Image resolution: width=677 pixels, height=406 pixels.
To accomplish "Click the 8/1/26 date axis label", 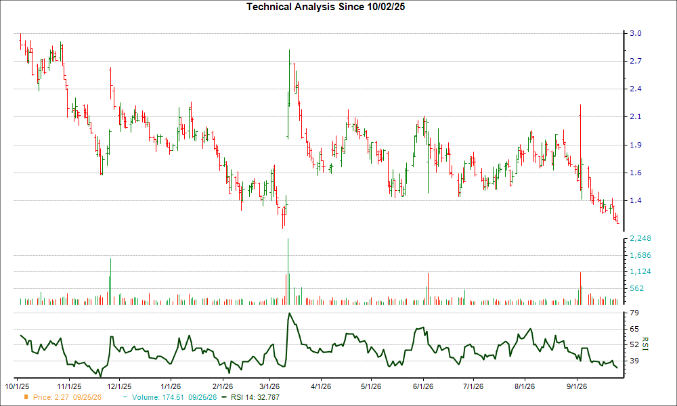I will (x=524, y=386).
